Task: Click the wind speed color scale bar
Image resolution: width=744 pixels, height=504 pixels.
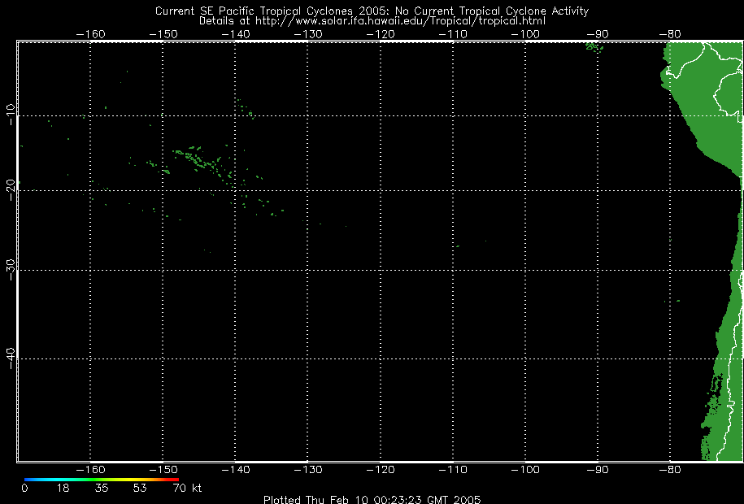Action: point(102,480)
